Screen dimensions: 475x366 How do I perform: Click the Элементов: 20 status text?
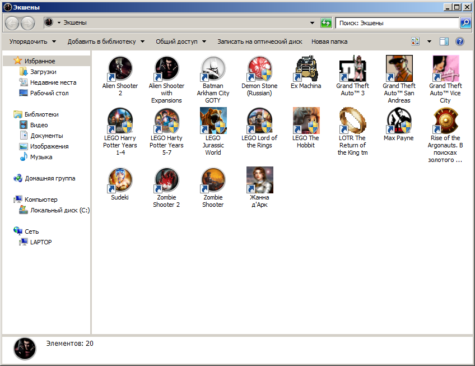point(69,344)
